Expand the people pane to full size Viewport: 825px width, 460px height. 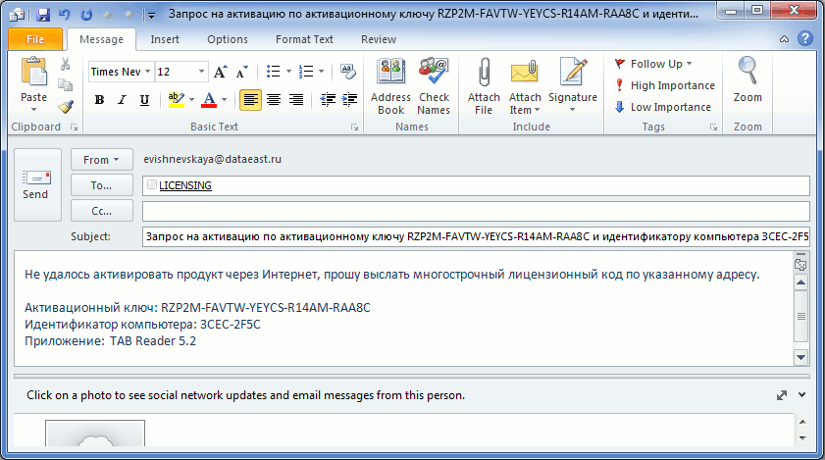(782, 395)
